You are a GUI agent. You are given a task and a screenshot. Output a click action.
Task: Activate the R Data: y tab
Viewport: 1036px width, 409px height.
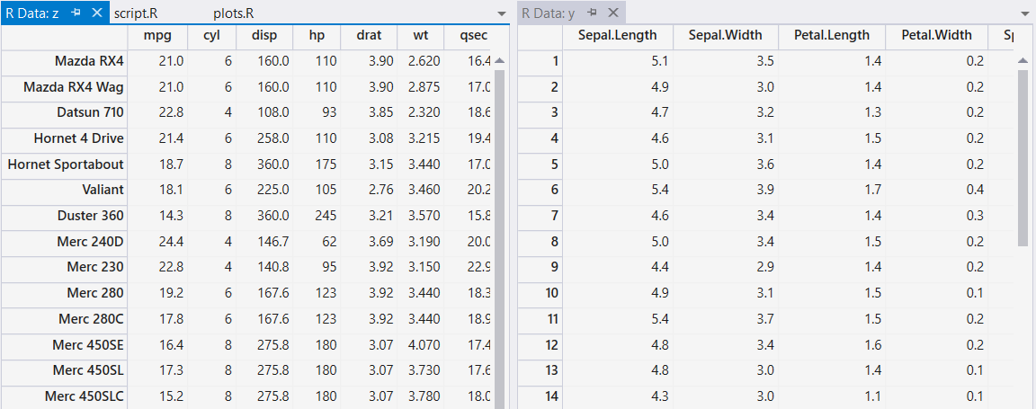(548, 13)
